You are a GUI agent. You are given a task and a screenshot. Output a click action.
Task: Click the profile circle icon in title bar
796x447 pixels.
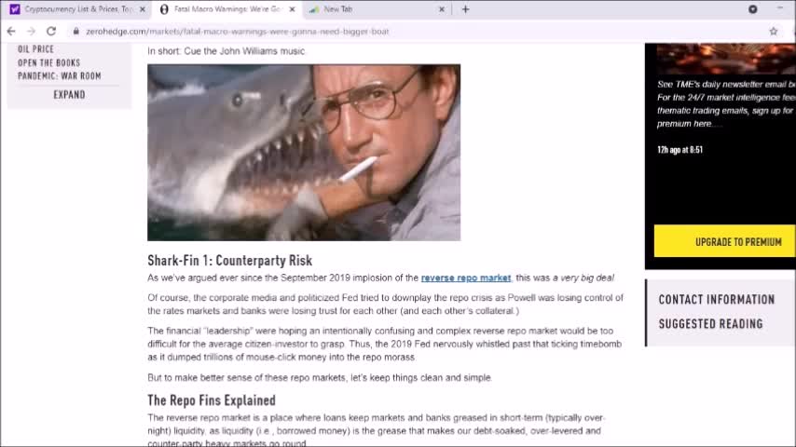pyautogui.click(x=753, y=9)
